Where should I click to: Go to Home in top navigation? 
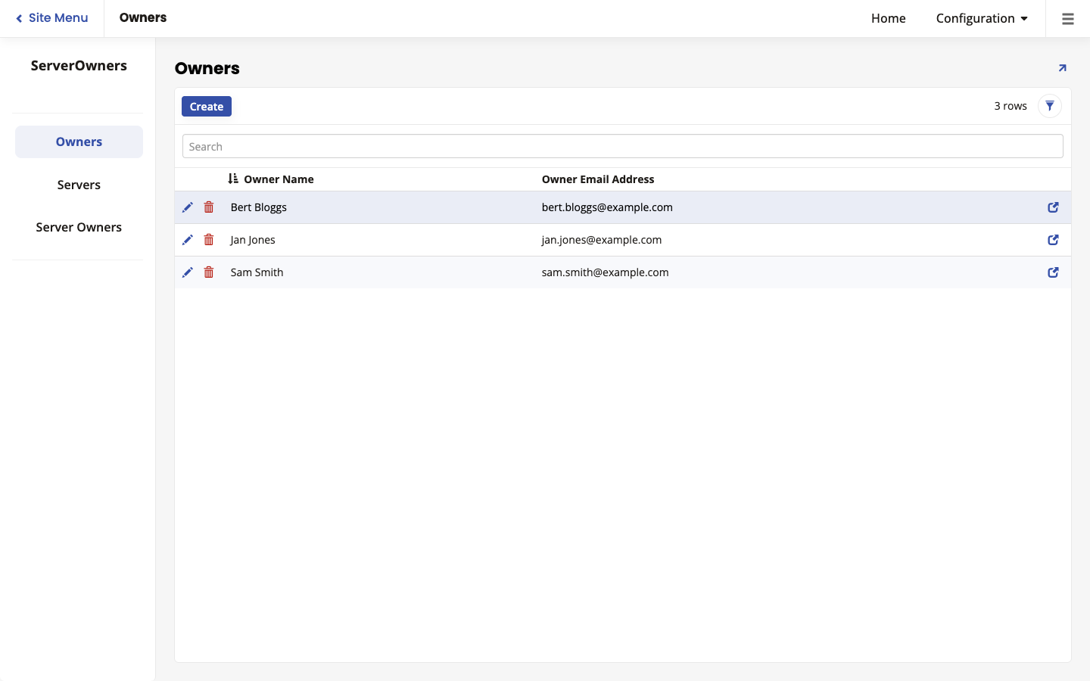[888, 18]
